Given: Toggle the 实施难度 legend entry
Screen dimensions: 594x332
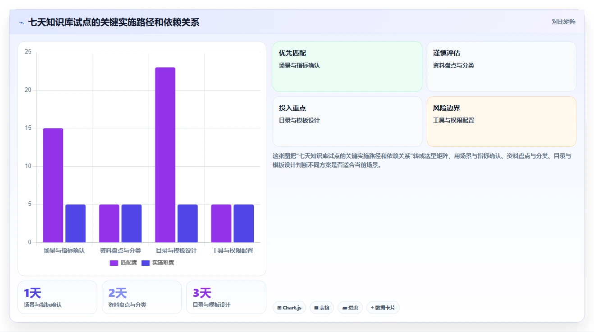Looking at the screenshot, I should coord(157,263).
